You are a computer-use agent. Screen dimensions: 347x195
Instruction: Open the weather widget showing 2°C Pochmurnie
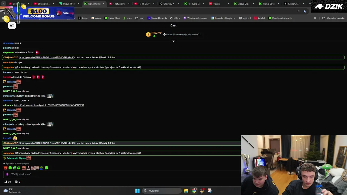(x=12, y=191)
